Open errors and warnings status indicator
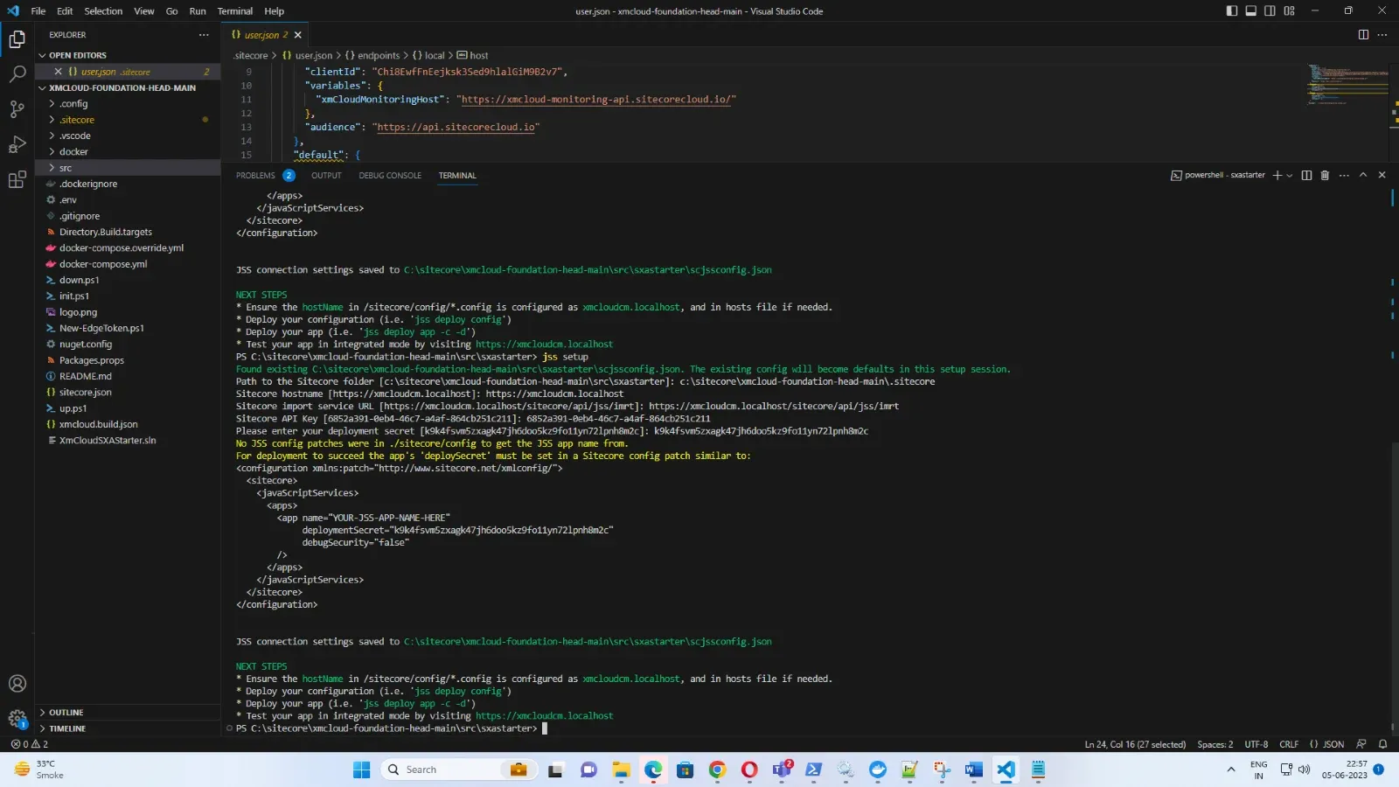1399x787 pixels. pyautogui.click(x=29, y=744)
